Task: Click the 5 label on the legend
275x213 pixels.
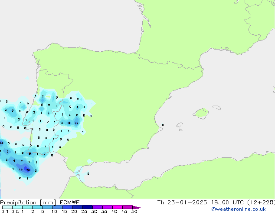Action: pyautogui.click(x=43, y=212)
